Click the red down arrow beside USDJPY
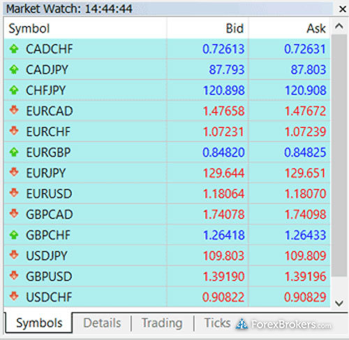Screen dimensions: 349x340 point(14,255)
